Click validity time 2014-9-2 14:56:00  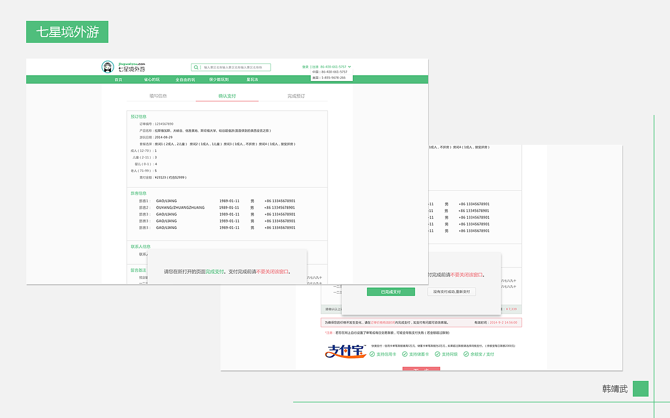tap(503, 323)
